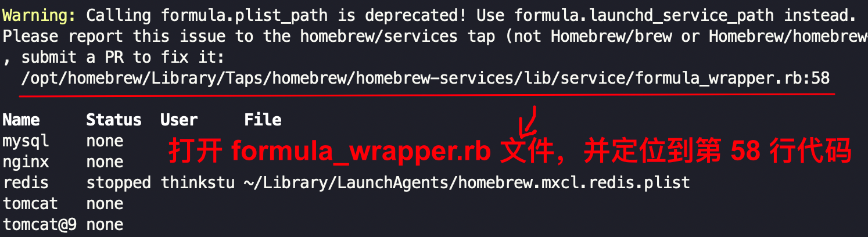Image resolution: width=868 pixels, height=237 pixels.
Task: Click the File column header
Action: [263, 120]
